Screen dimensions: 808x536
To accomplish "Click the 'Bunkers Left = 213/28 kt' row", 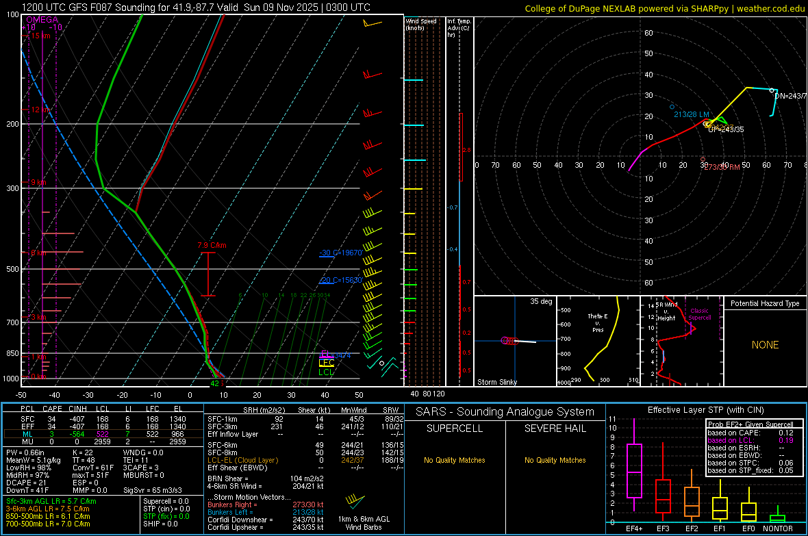I will pyautogui.click(x=266, y=512).
